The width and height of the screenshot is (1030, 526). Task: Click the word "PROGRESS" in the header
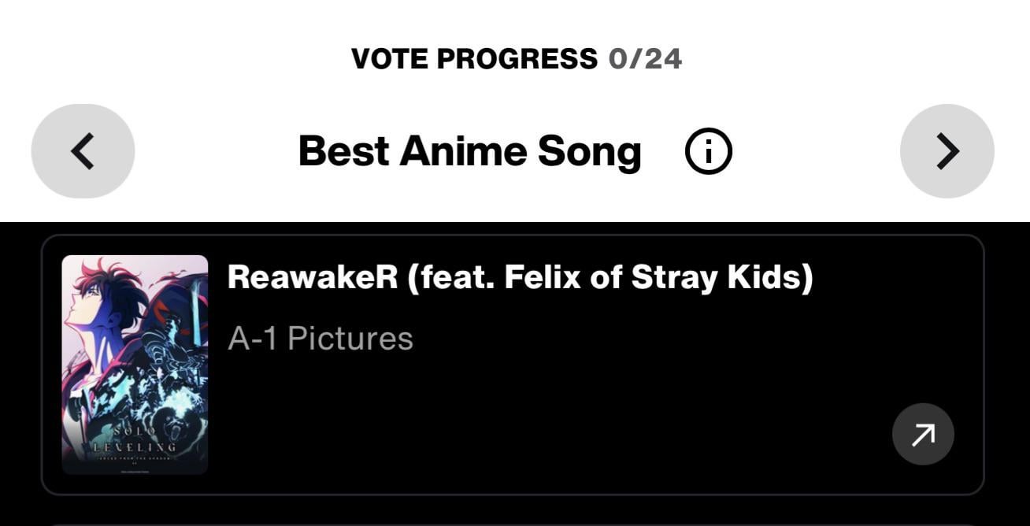click(x=517, y=59)
